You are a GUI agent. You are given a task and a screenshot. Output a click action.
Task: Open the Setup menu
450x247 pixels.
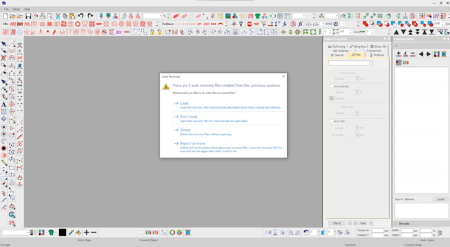coord(16,9)
